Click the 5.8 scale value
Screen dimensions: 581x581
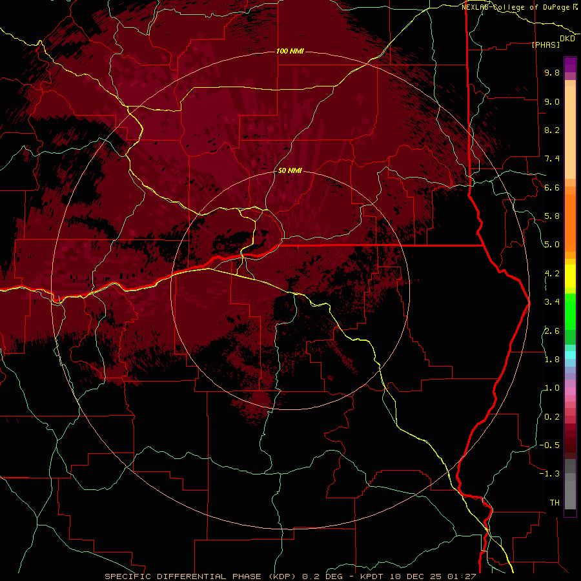[x=552, y=216]
